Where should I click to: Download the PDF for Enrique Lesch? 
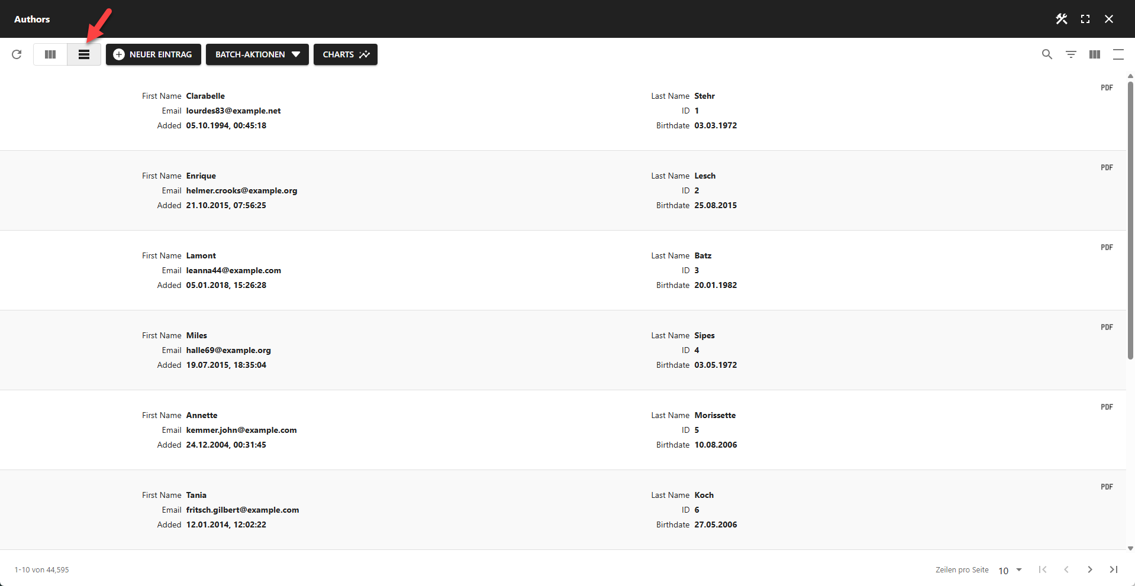1106,167
